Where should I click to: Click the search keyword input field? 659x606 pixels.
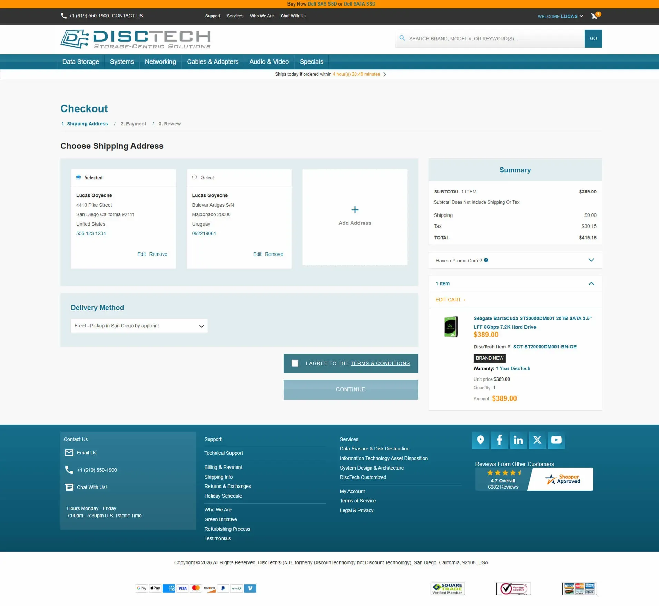pos(495,39)
